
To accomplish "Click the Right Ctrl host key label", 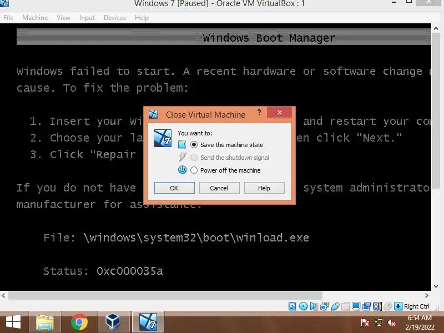I will click(417, 306).
